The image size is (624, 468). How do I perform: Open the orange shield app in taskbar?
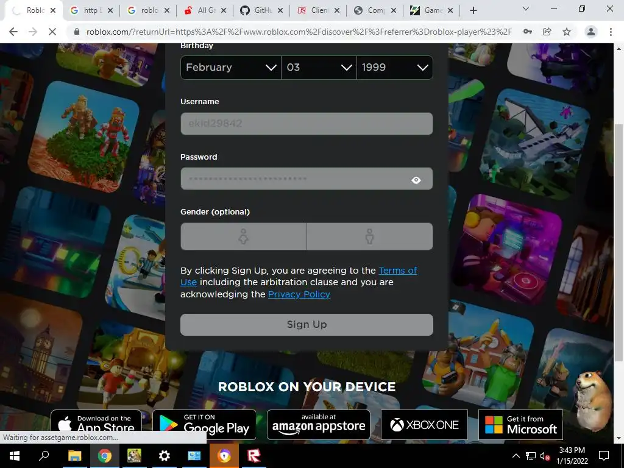pyautogui.click(x=224, y=456)
